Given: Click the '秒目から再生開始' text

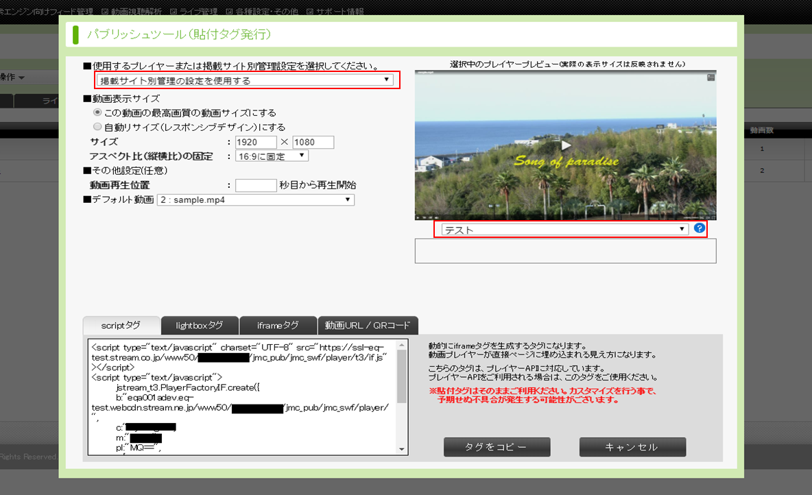Looking at the screenshot, I should point(318,185).
